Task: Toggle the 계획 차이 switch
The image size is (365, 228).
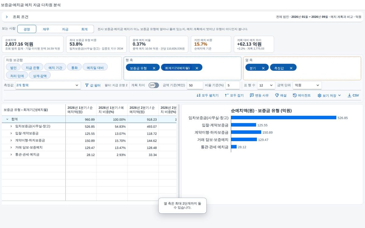Action: 154,85
